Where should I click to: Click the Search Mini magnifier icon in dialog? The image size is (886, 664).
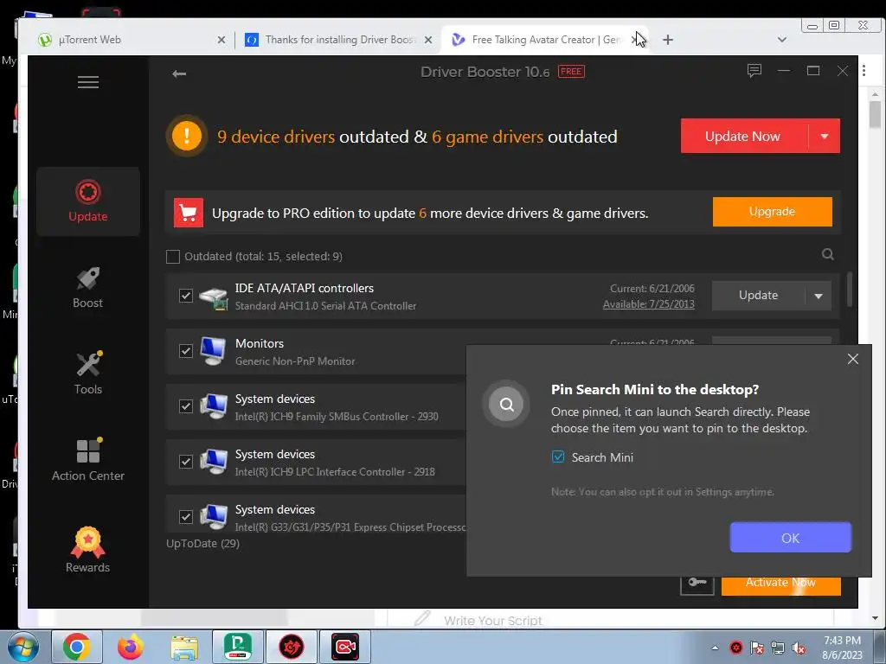click(506, 405)
